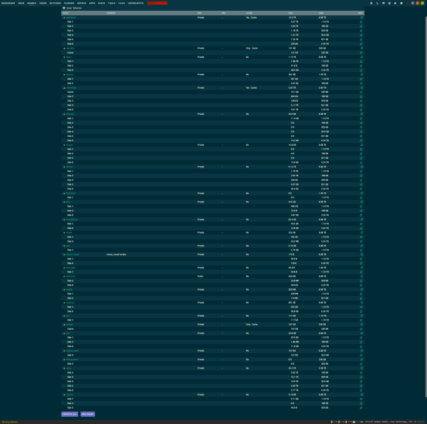
Task: Click the Name column header
Action: [x=66, y=13]
